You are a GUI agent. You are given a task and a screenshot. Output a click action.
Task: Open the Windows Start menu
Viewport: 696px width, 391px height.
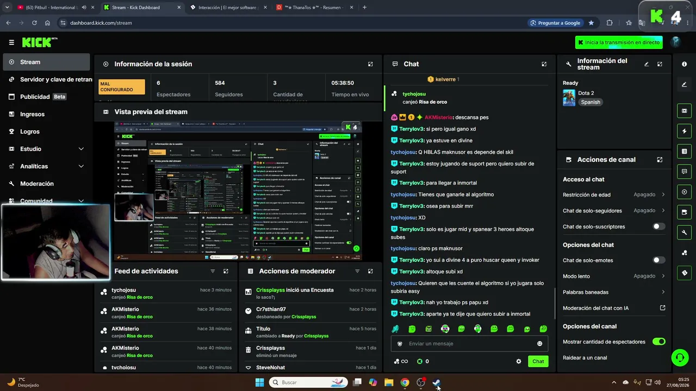pos(260,382)
